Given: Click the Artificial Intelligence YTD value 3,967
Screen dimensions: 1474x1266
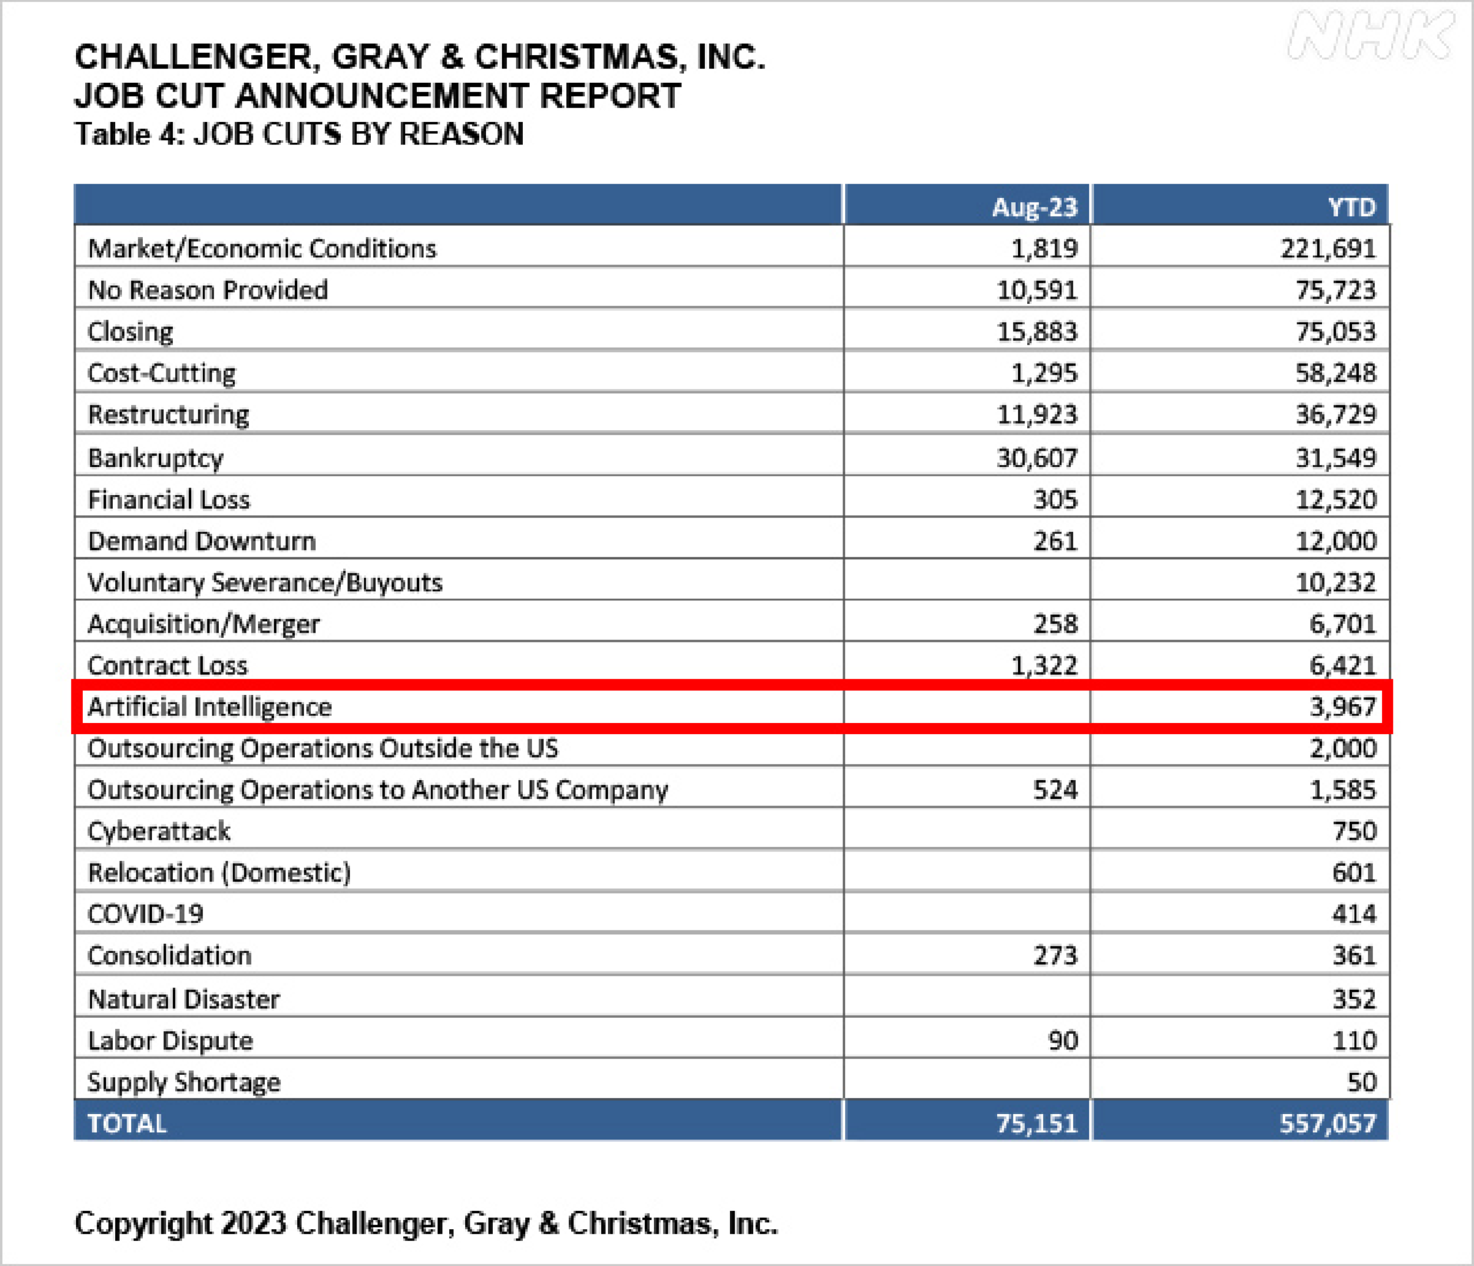Looking at the screenshot, I should (x=1342, y=707).
